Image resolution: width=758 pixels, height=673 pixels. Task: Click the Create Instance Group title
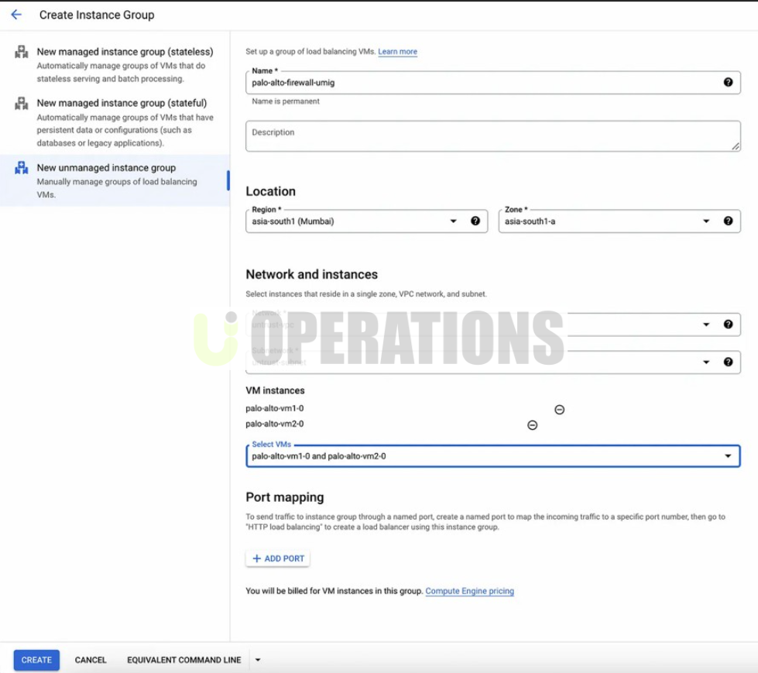click(97, 15)
